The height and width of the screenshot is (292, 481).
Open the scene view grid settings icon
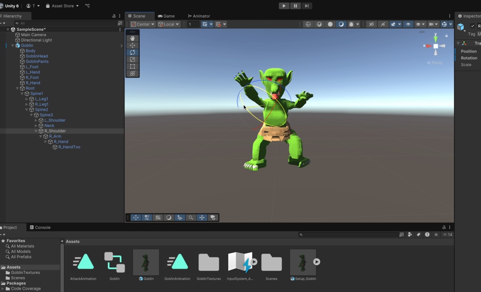pyautogui.click(x=158, y=217)
